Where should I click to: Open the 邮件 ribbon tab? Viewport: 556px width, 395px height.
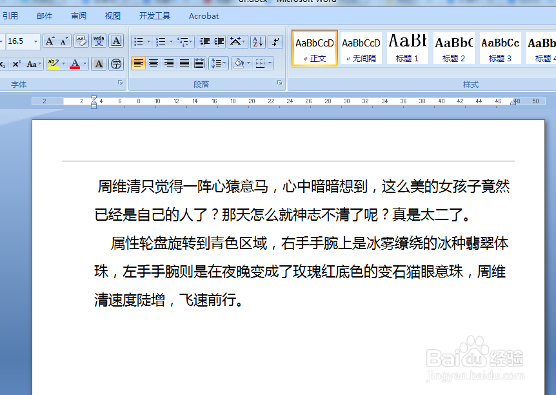[45, 16]
